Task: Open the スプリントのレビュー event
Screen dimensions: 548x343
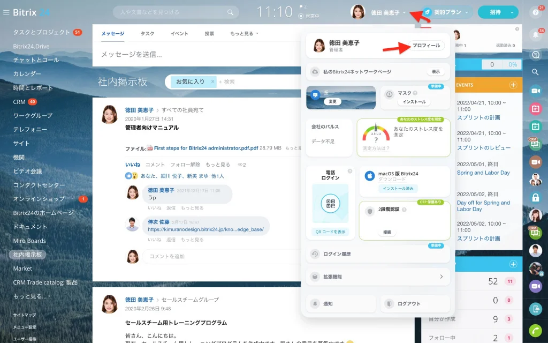Action: click(x=483, y=148)
